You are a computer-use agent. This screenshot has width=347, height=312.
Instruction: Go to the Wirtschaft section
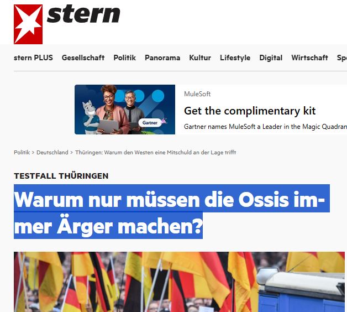[309, 58]
